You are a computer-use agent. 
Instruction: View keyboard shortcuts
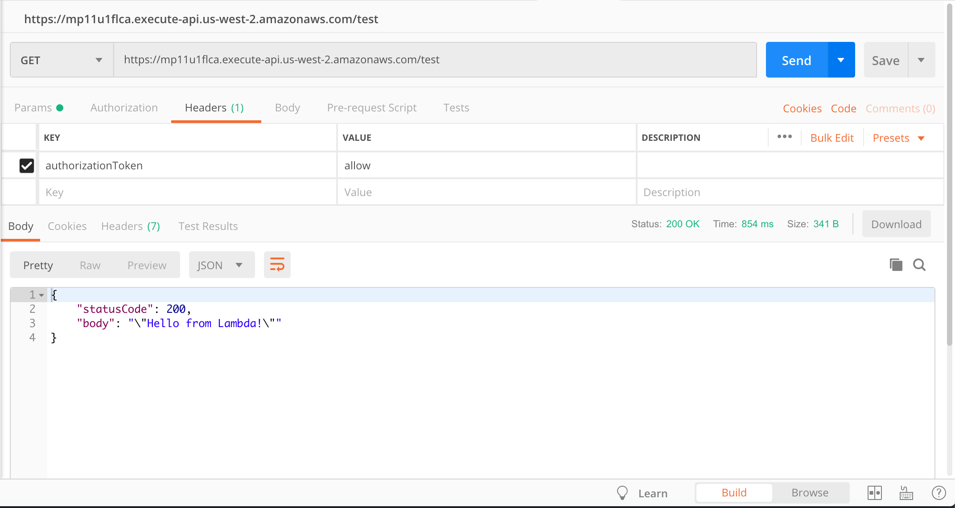click(x=906, y=493)
